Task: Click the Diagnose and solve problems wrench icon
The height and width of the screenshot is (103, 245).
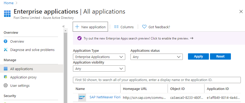Action: [x=6, y=50]
